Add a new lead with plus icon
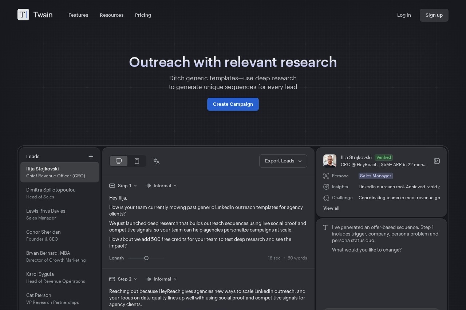 91,157
